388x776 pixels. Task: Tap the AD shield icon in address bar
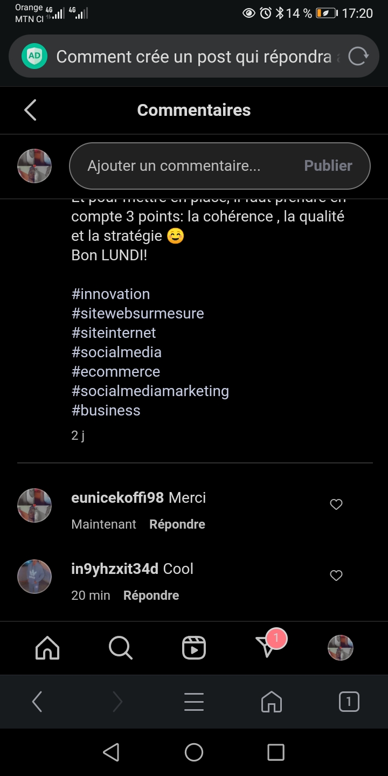pos(34,57)
